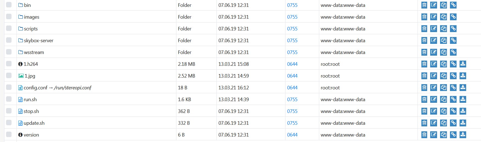Open the wsstream folder
This screenshot has width=481, height=142.
point(34,52)
